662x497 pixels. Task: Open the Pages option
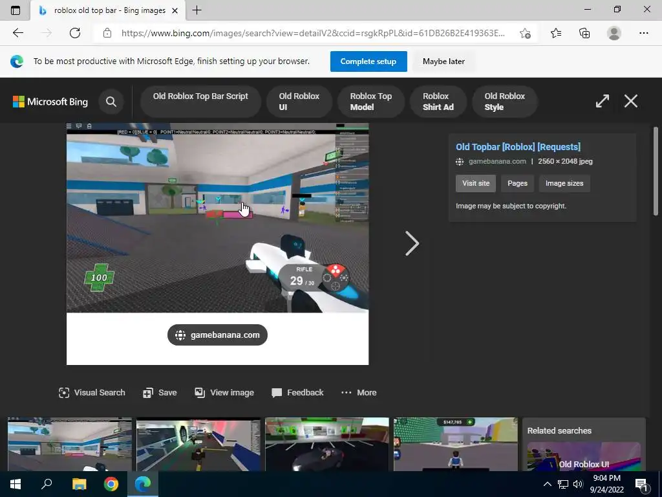click(517, 183)
